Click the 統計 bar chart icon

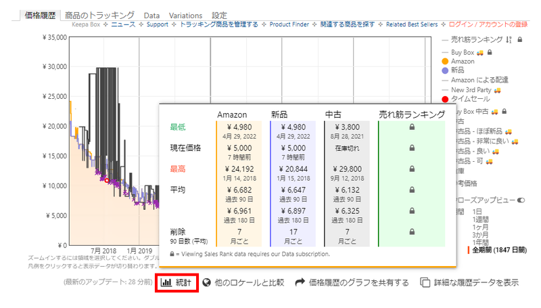[x=166, y=282]
